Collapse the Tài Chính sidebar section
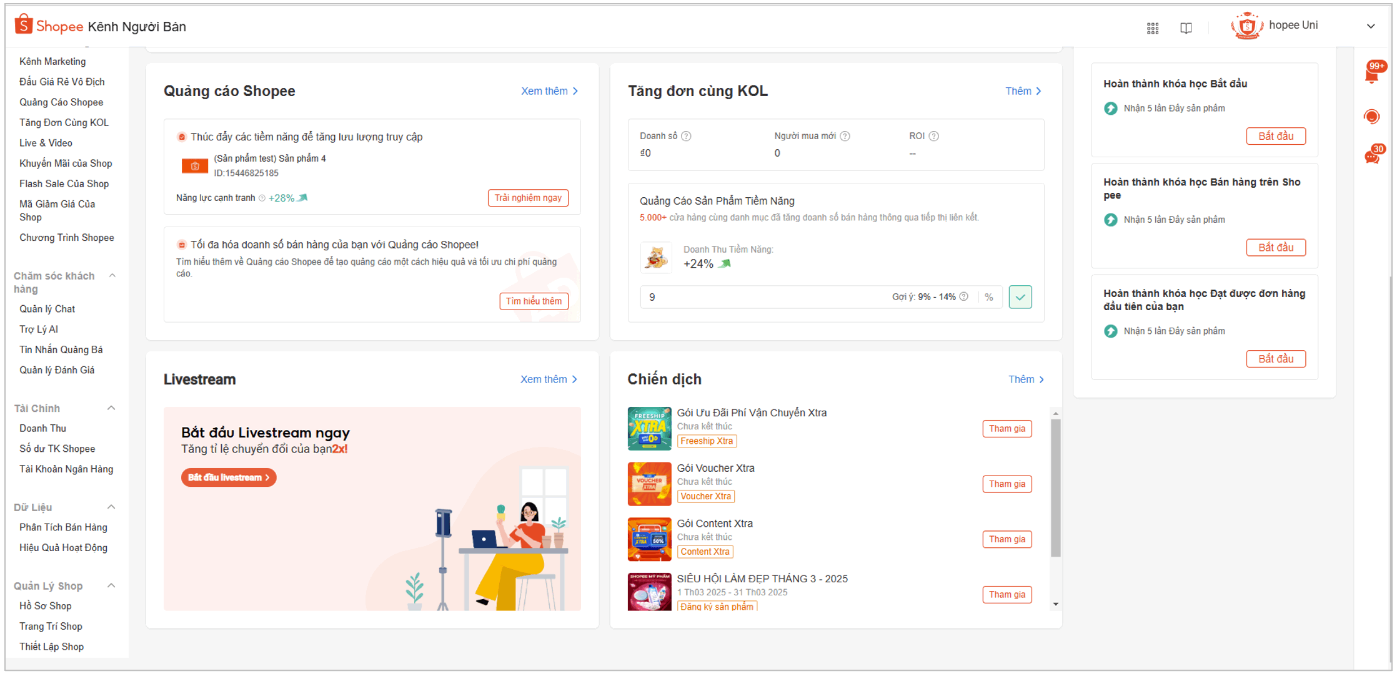 tap(111, 408)
